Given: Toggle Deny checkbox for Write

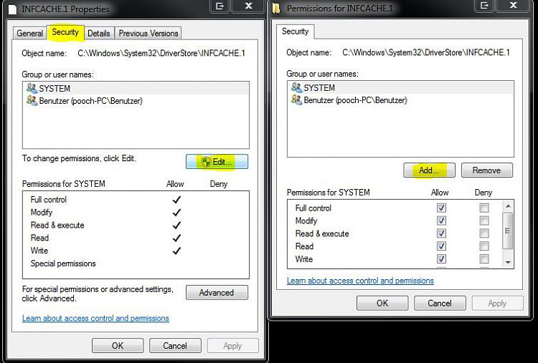Looking at the screenshot, I should 484,258.
